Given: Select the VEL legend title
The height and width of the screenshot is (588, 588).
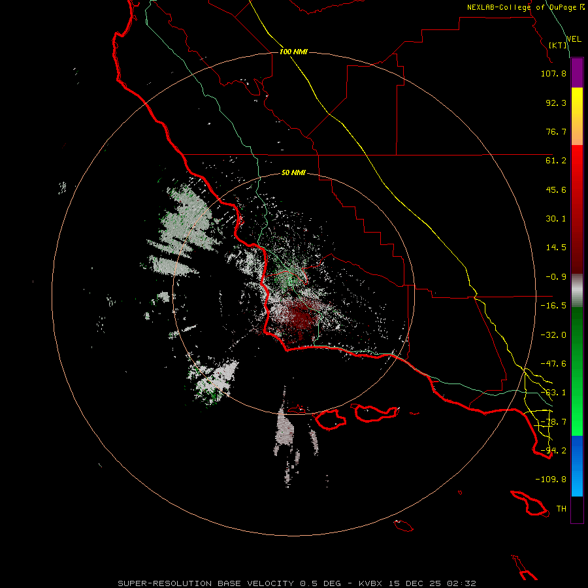Looking at the screenshot, I should pyautogui.click(x=574, y=39).
